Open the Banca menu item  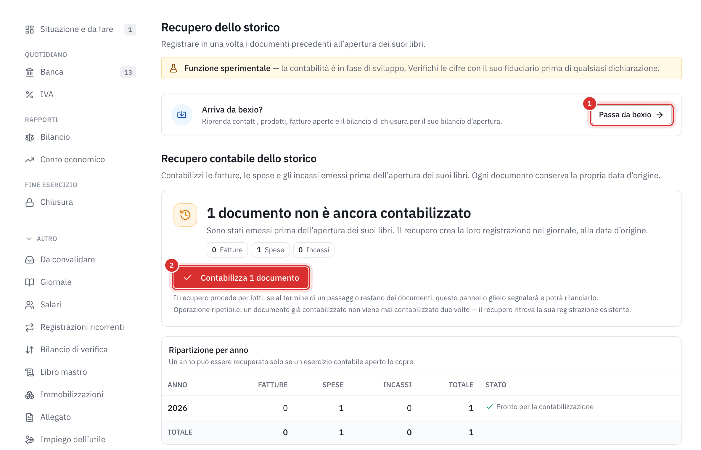[x=81, y=72]
